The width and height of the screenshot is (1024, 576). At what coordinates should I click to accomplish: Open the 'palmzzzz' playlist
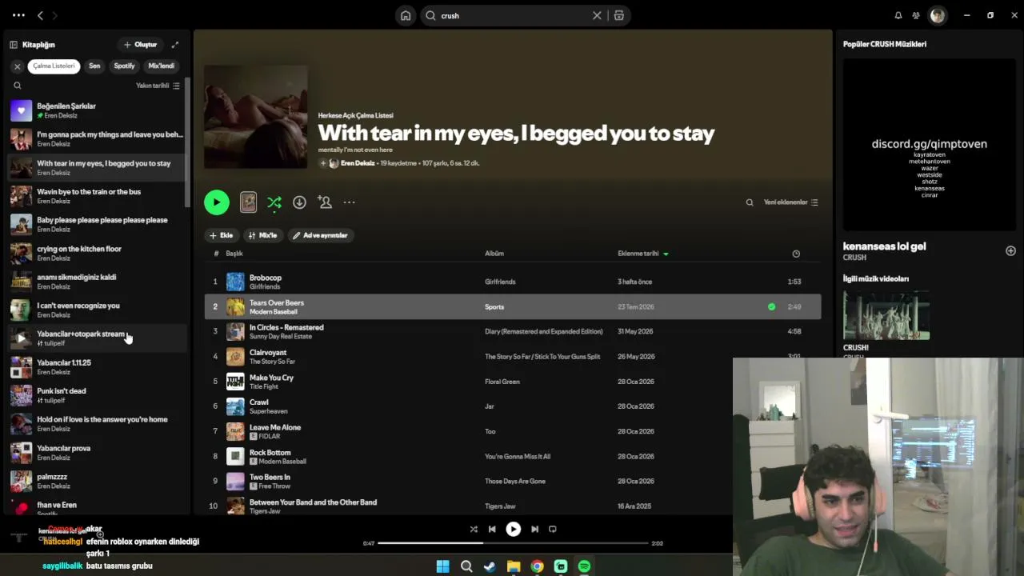click(x=96, y=481)
